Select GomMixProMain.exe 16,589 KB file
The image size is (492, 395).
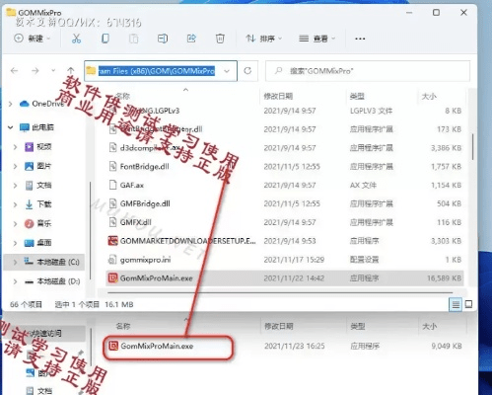[x=285, y=278]
